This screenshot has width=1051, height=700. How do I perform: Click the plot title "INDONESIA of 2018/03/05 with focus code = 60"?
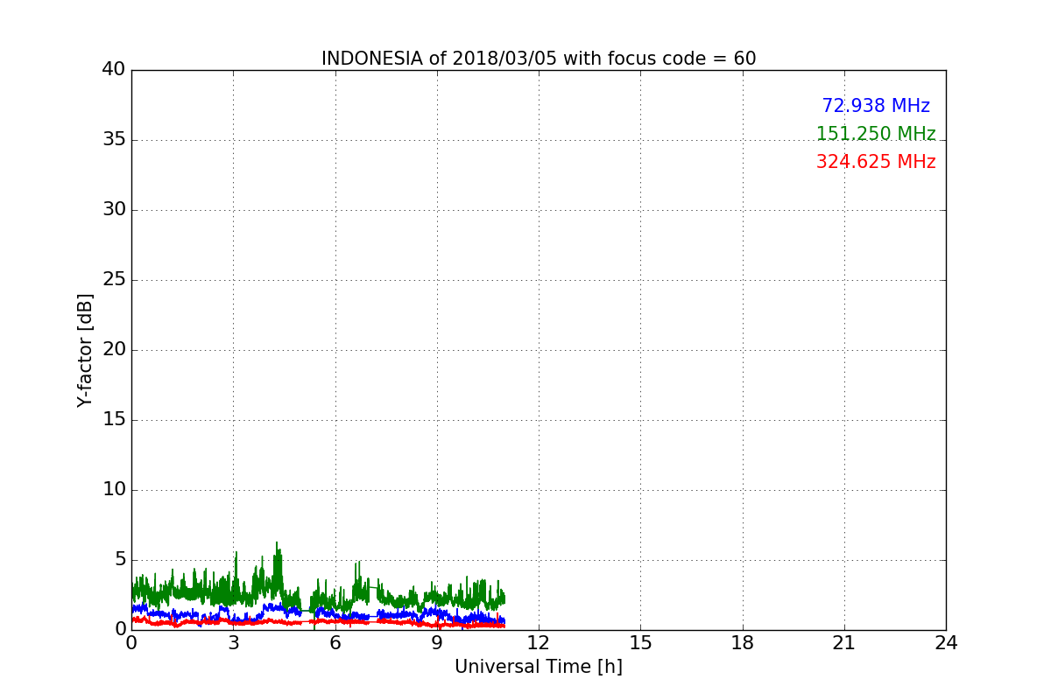tap(539, 59)
